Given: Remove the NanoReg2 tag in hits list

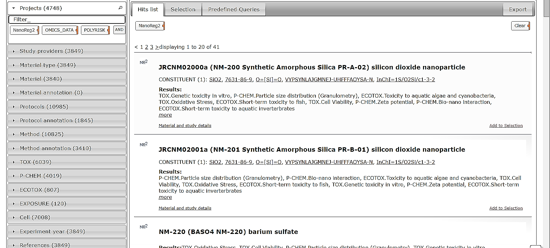Looking at the screenshot, I should click(163, 26).
